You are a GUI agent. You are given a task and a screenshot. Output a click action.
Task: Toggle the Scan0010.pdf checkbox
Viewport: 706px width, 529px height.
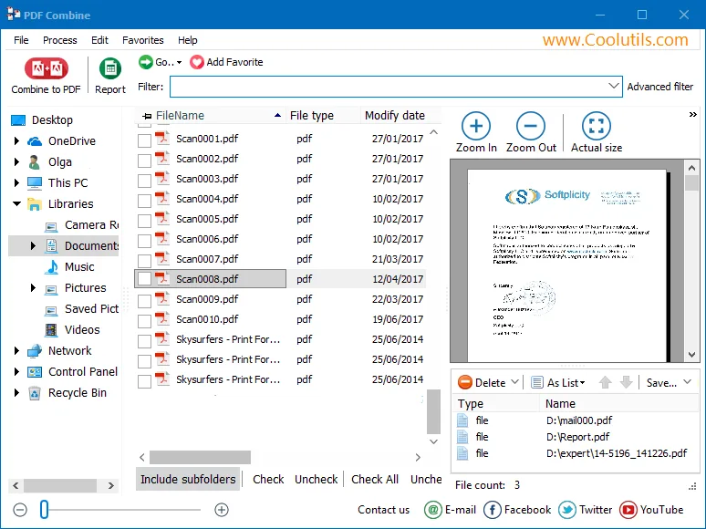tap(144, 320)
